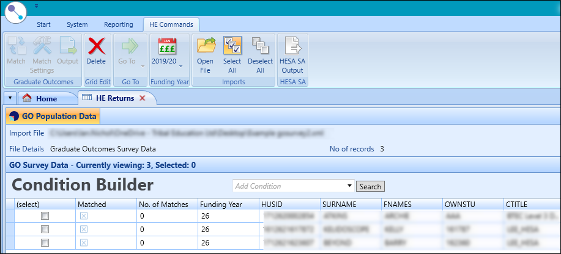Switch to the System ribbon tab
Viewport: 561px width, 254px height.
77,24
